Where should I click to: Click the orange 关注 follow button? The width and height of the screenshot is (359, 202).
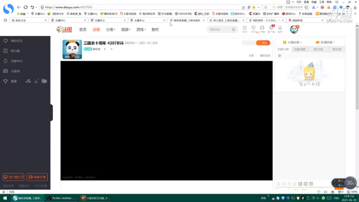[263, 43]
